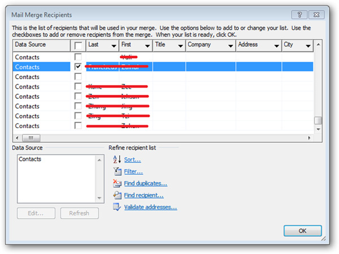This screenshot has height=254, width=339.
Task: Open the Last column dropdown arrow
Action: [114, 46]
